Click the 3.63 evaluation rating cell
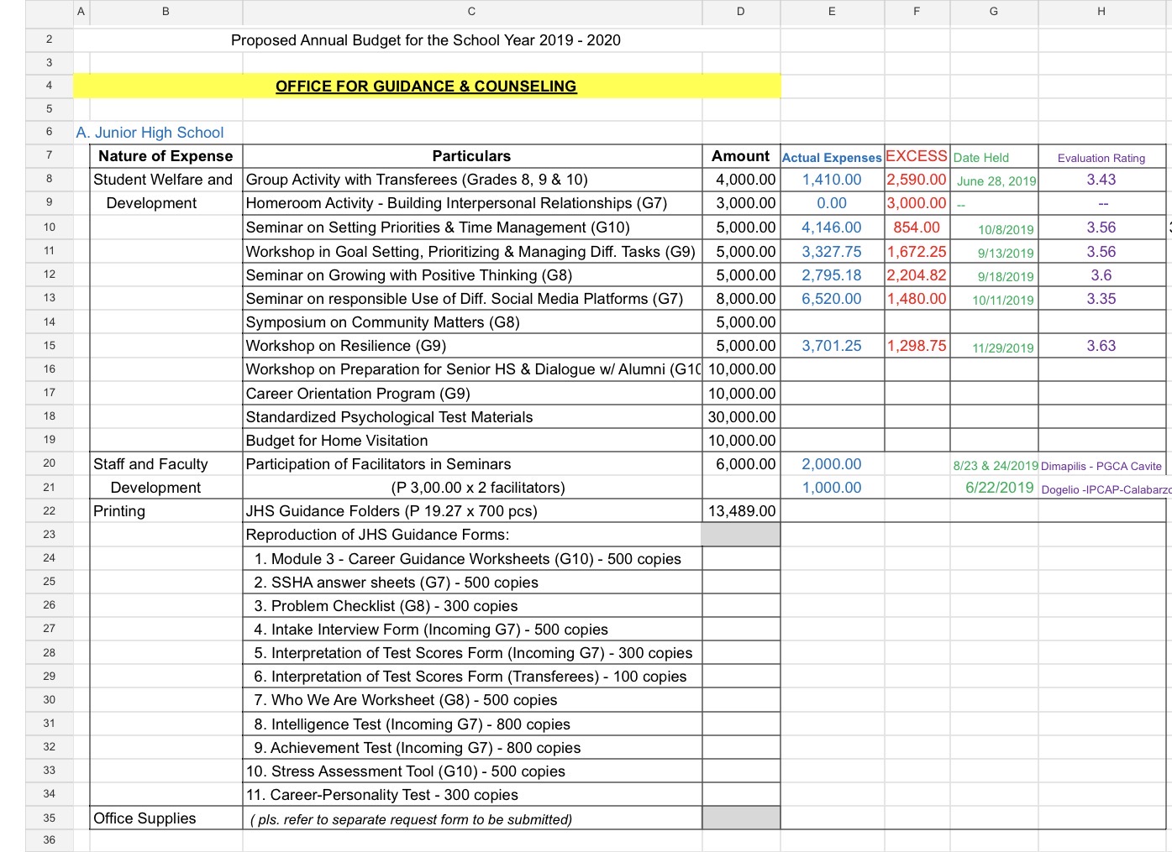Viewport: 1172px width, 852px height. click(1101, 346)
